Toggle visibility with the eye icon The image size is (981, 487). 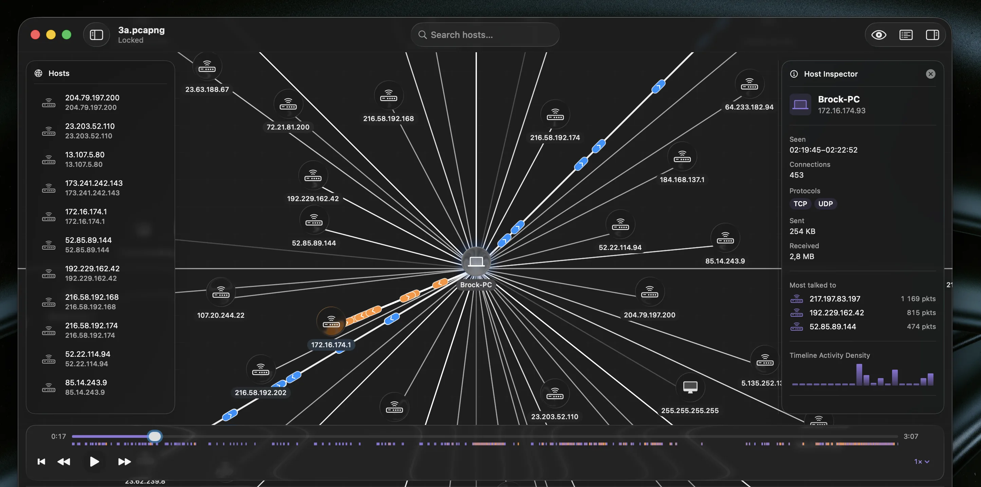click(878, 35)
